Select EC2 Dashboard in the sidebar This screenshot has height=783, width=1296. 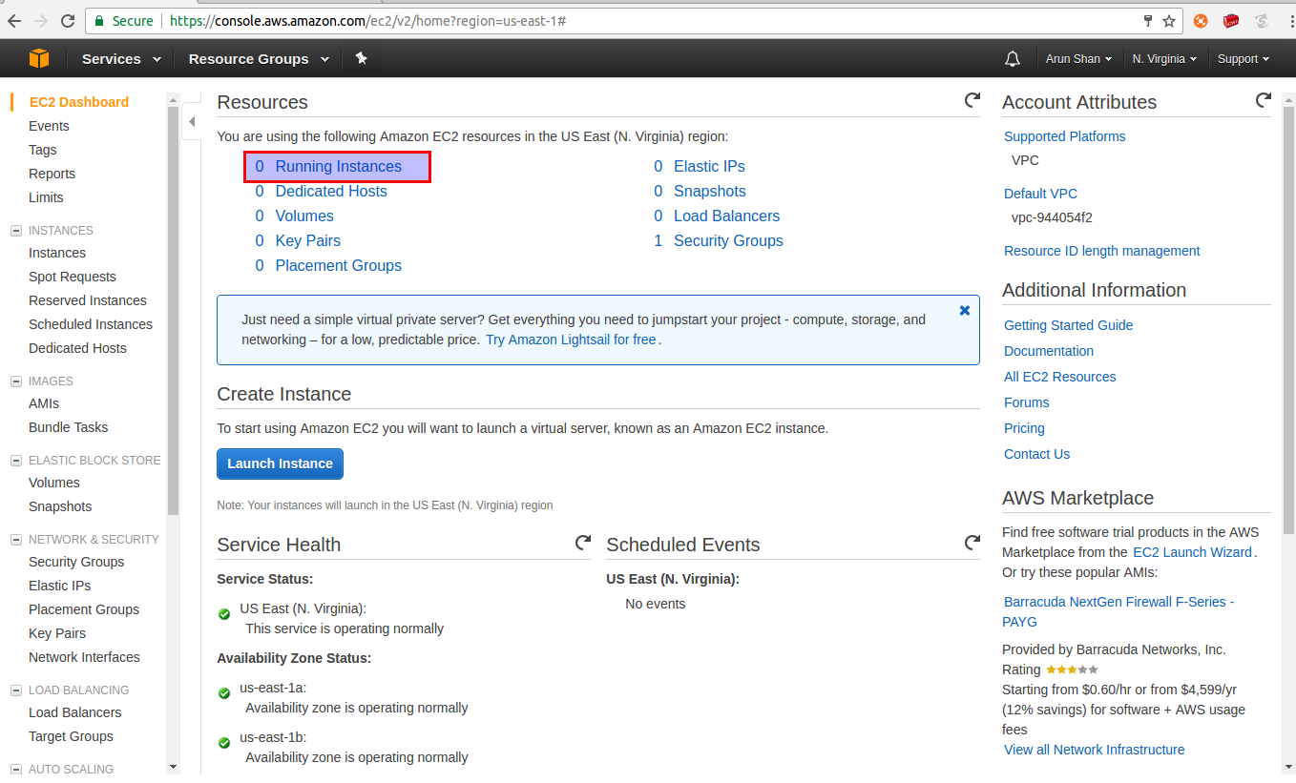tap(79, 102)
